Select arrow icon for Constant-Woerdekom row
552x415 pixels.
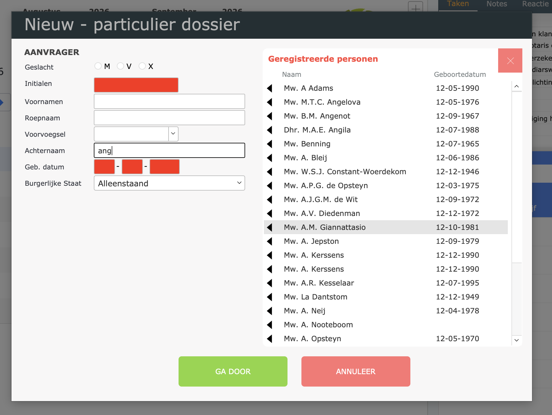(270, 172)
